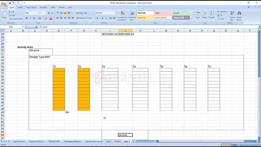Toggle bold formatting
This screenshot has width=261, height=147.
coord(27,18)
